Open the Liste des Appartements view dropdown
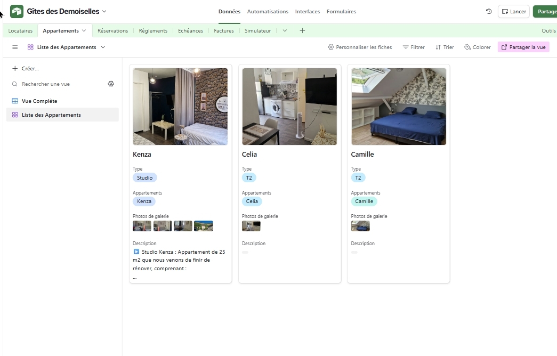 coord(103,47)
